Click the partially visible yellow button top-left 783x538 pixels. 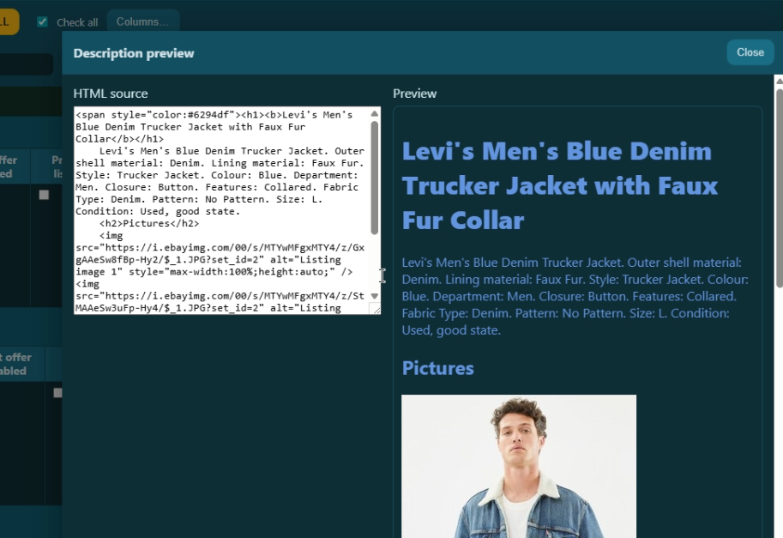click(9, 22)
